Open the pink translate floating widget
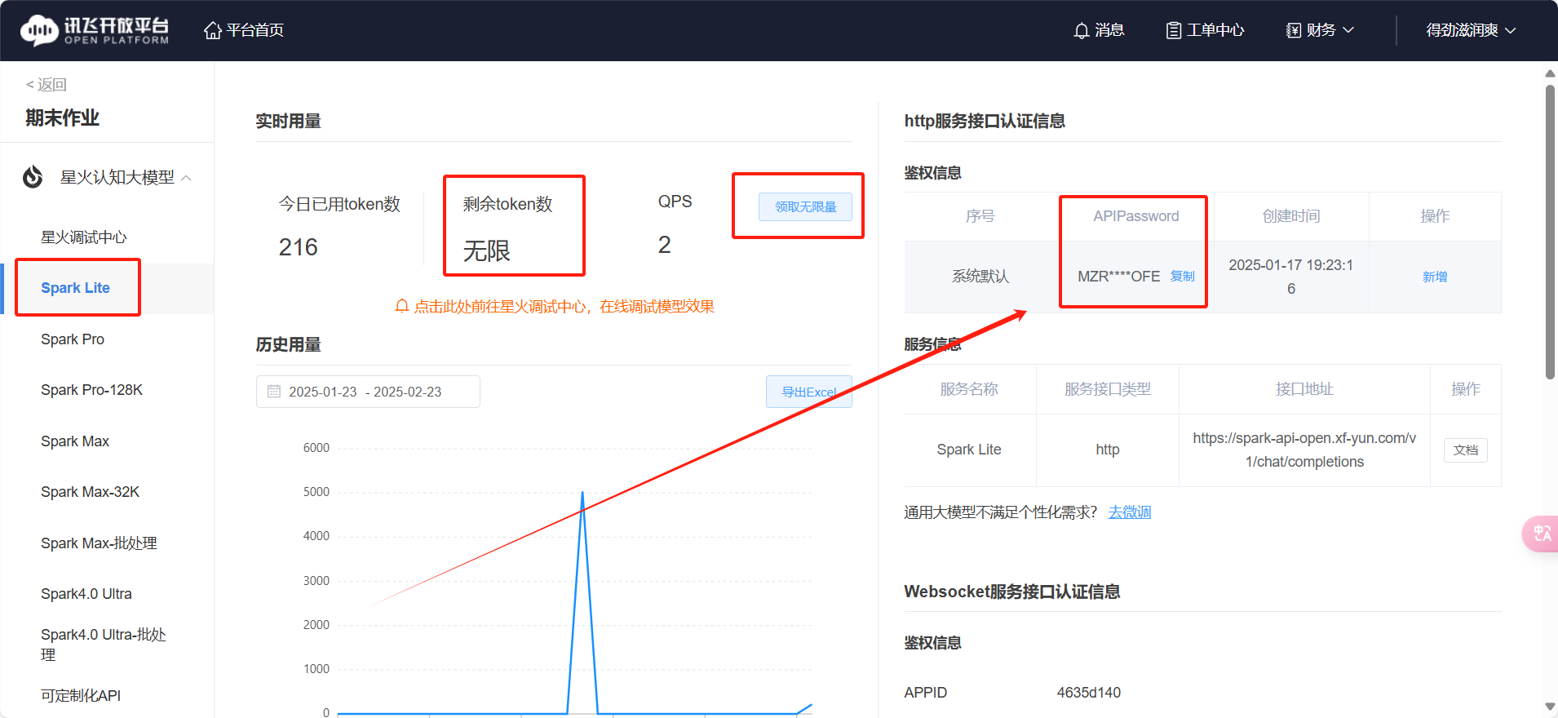Image resolution: width=1558 pixels, height=718 pixels. click(x=1542, y=534)
